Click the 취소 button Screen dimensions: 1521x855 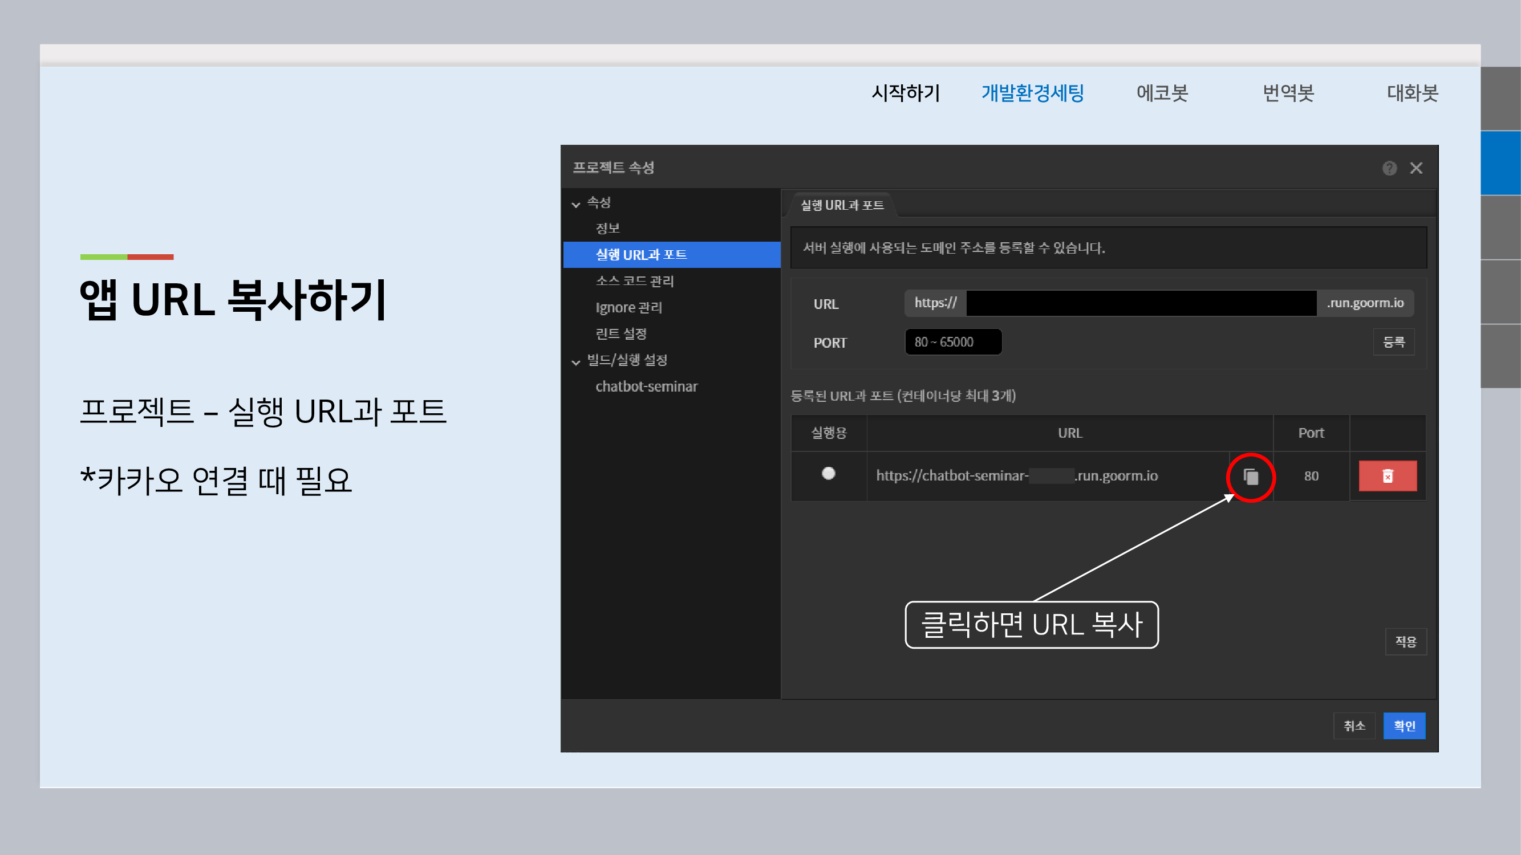[1354, 726]
